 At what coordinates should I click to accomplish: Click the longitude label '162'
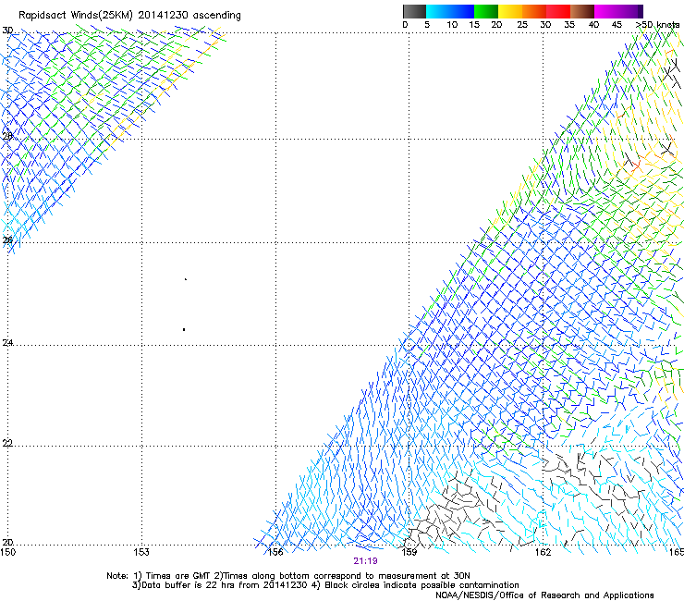[543, 552]
